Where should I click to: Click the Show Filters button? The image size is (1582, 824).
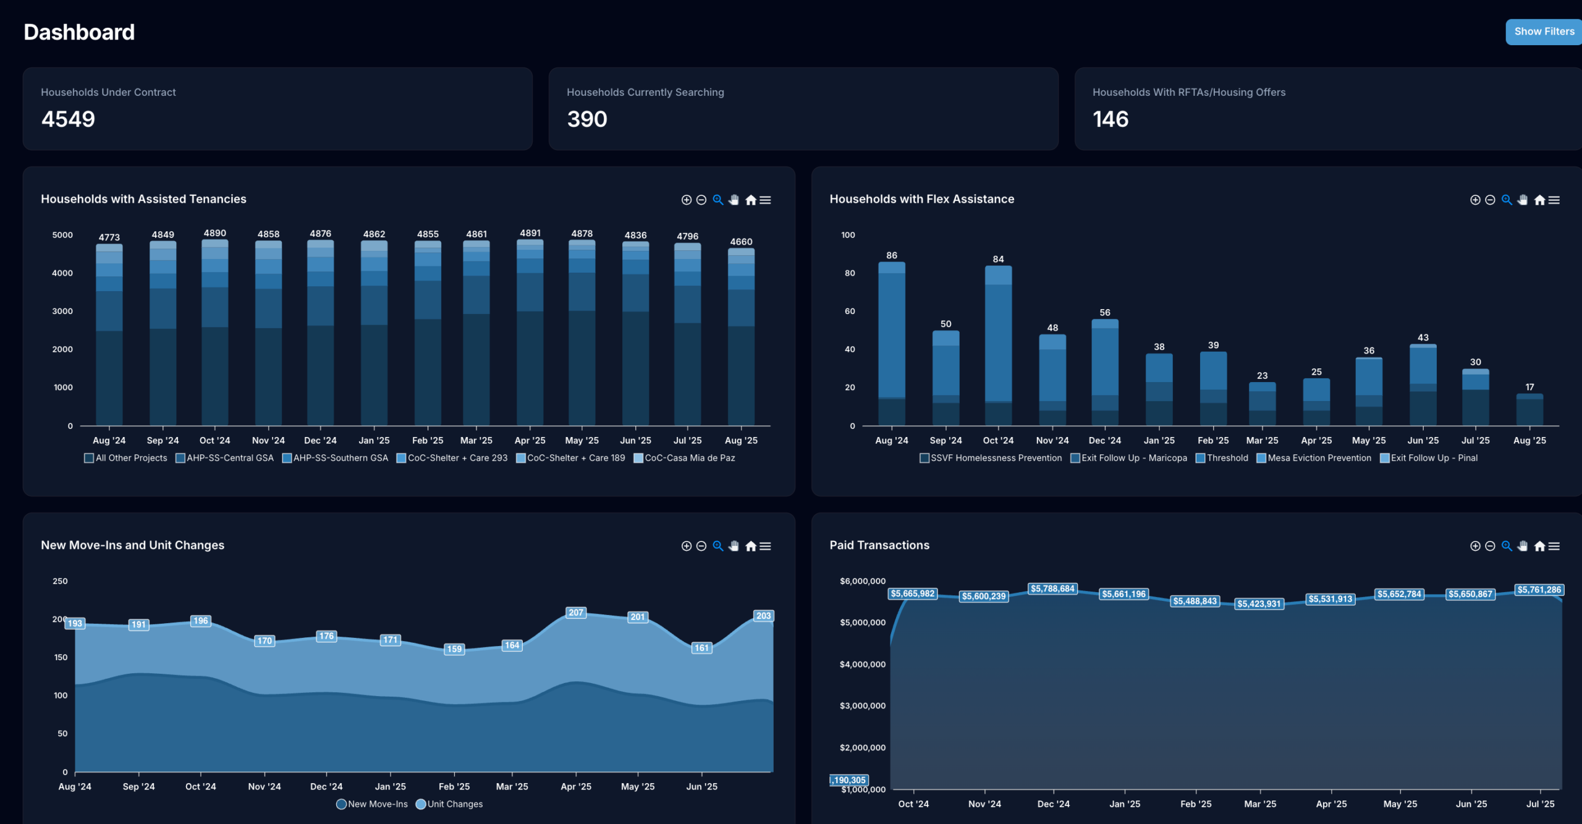coord(1543,32)
